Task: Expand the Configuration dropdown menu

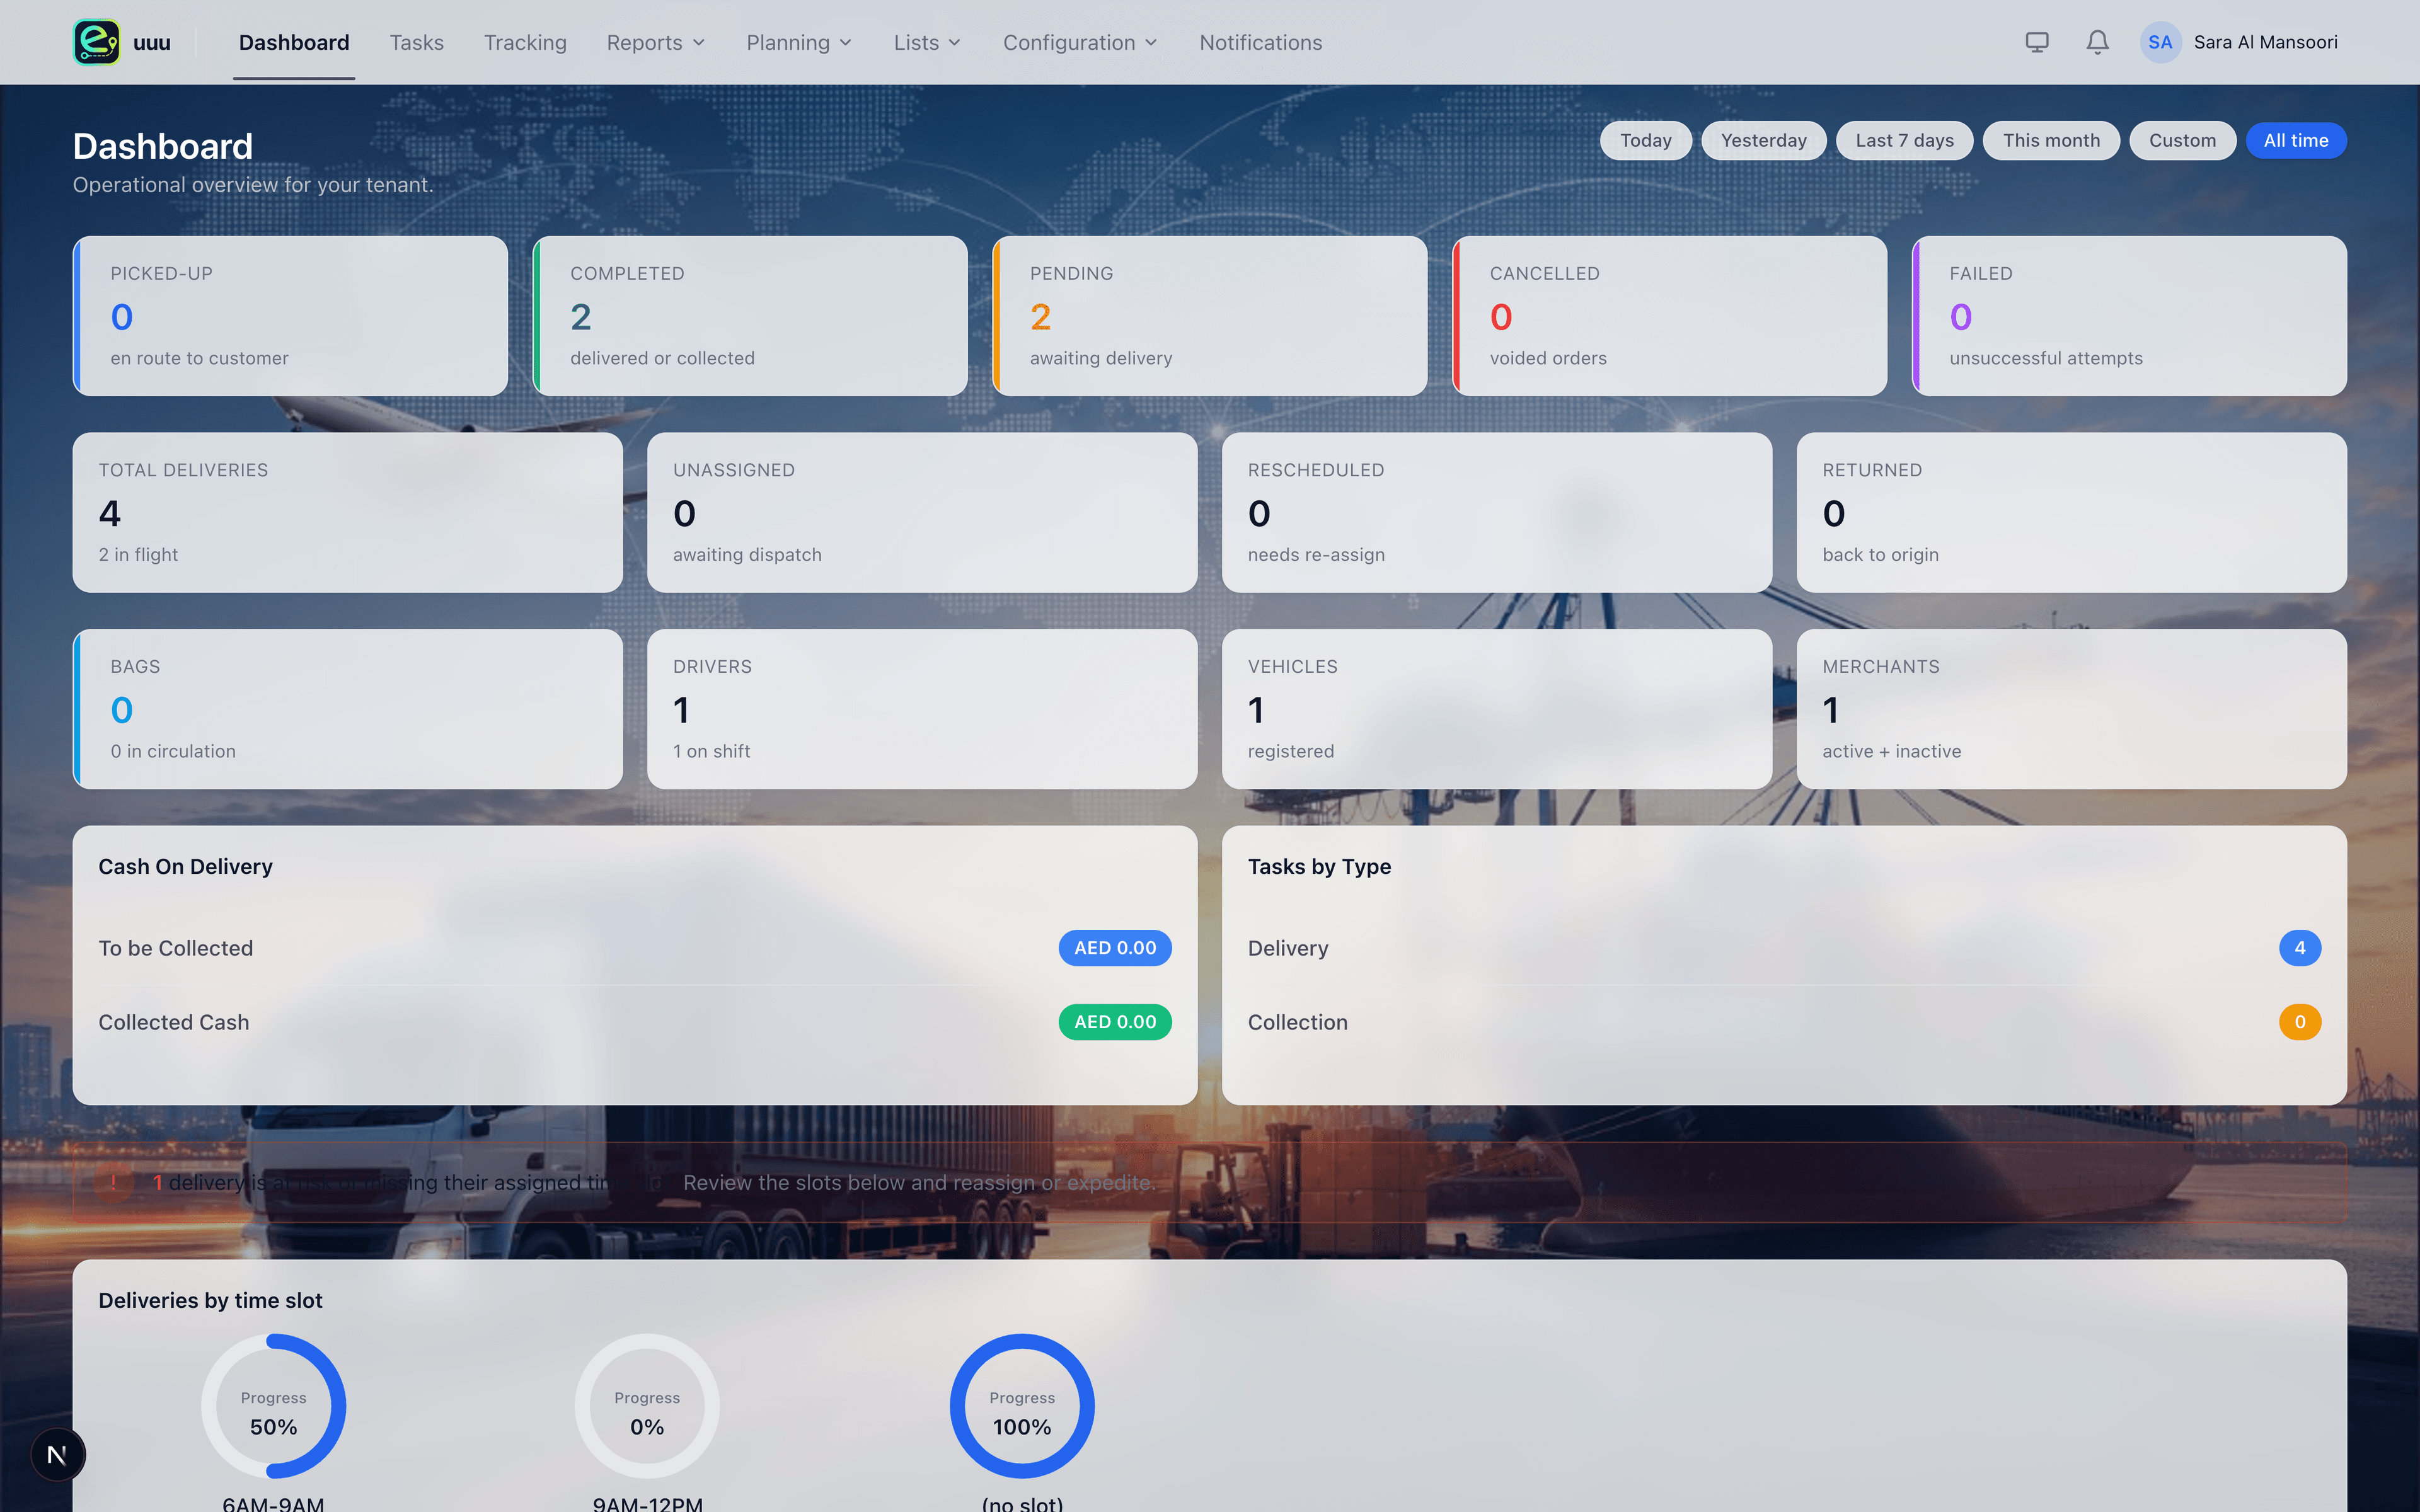Action: [x=1080, y=42]
